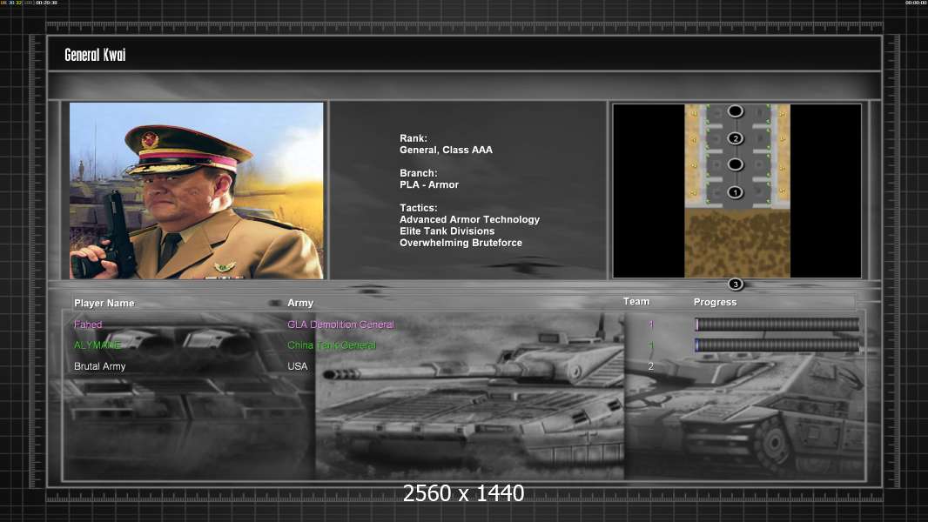928x522 pixels.
Task: Click start position marker 2 on minimap
Action: (735, 138)
